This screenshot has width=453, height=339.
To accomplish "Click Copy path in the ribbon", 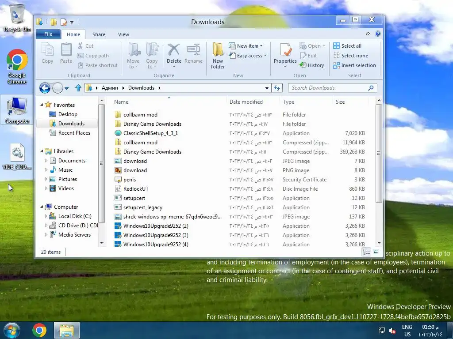I will 93,56.
